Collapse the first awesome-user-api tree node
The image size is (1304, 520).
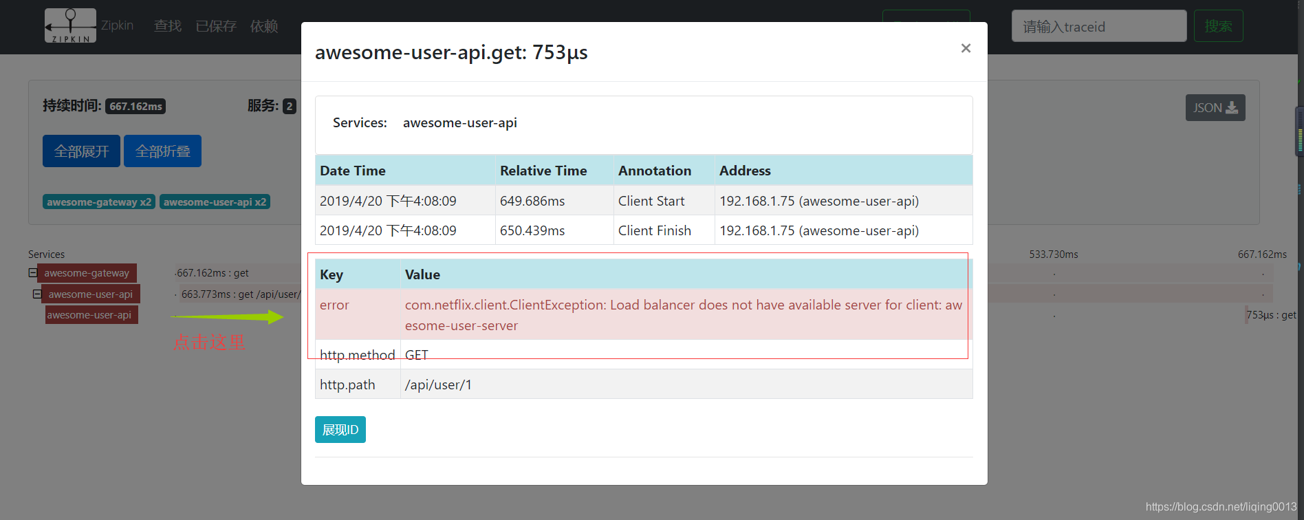point(37,294)
